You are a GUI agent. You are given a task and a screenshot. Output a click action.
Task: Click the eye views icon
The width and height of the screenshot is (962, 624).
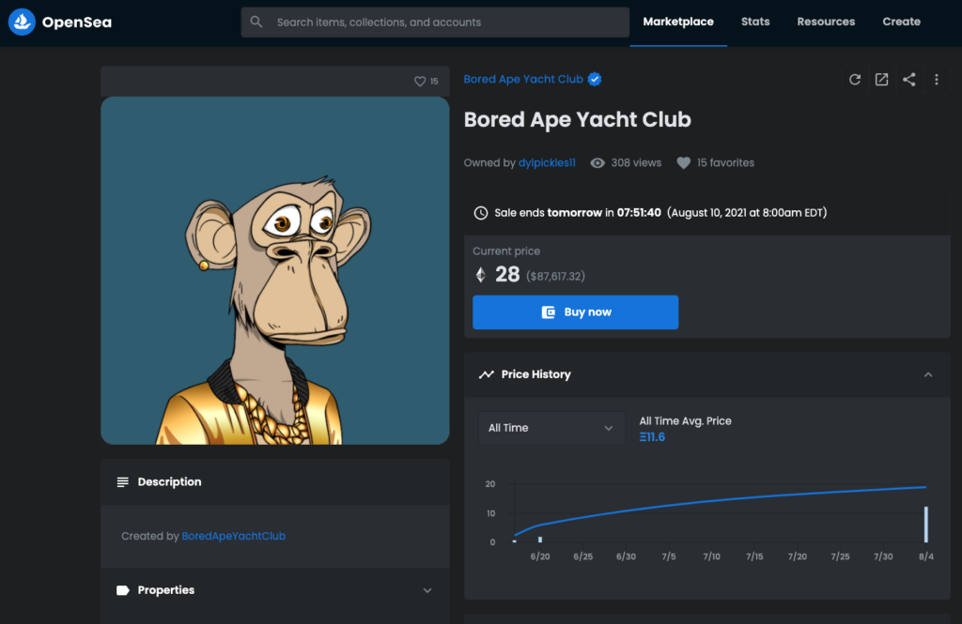597,163
